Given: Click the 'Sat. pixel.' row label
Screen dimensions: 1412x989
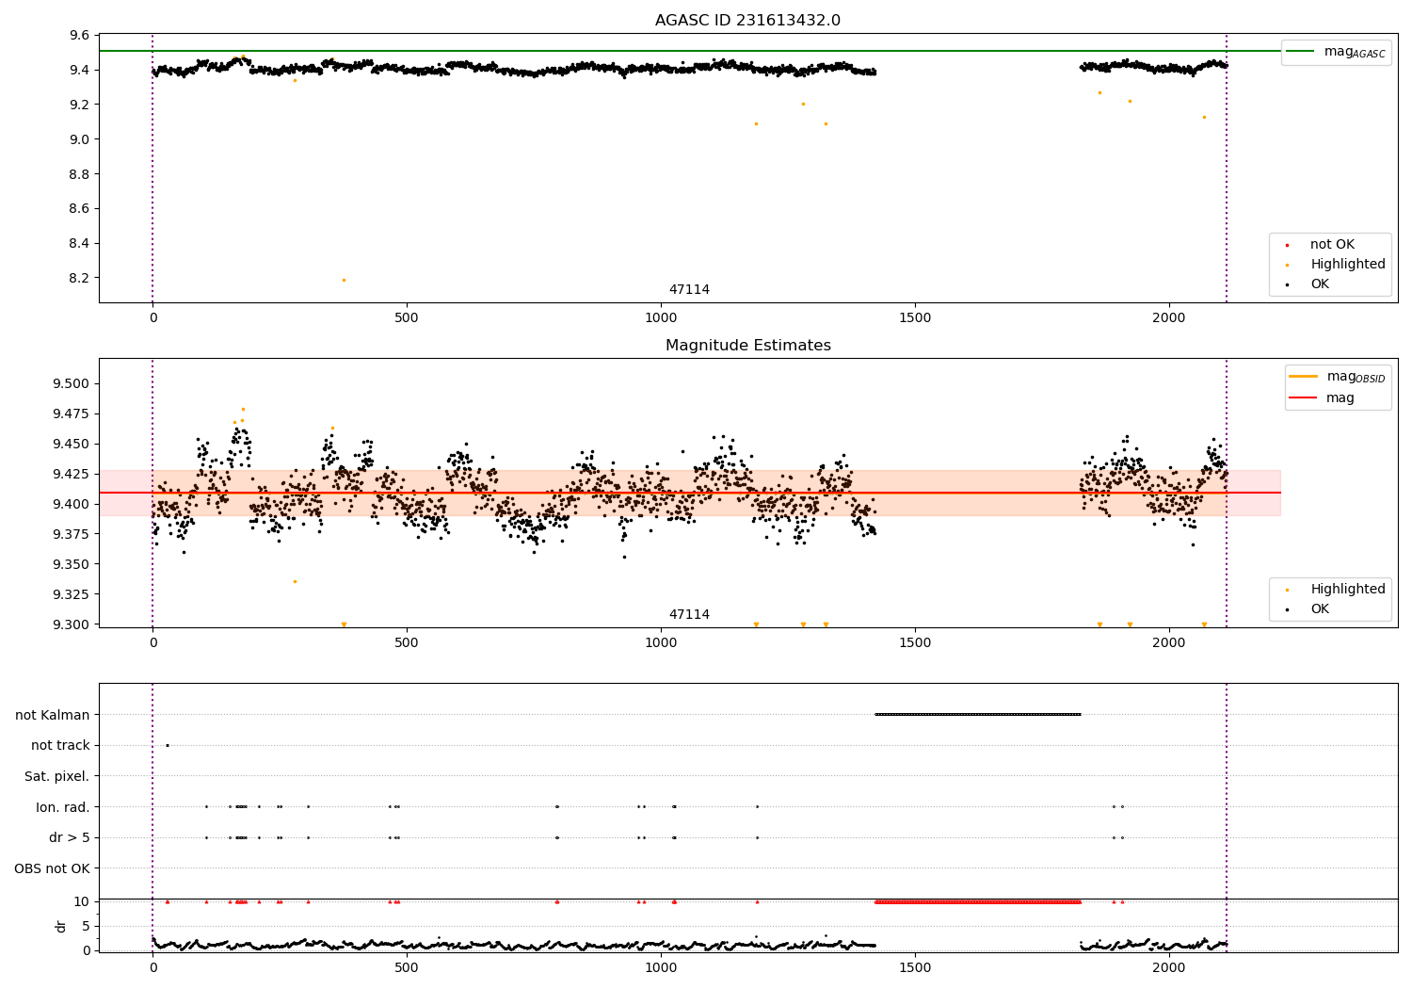Looking at the screenshot, I should tap(57, 776).
